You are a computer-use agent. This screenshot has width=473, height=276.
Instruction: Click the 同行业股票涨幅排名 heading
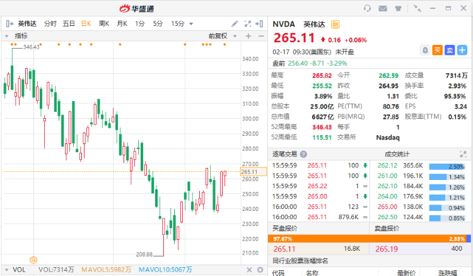pos(300,261)
